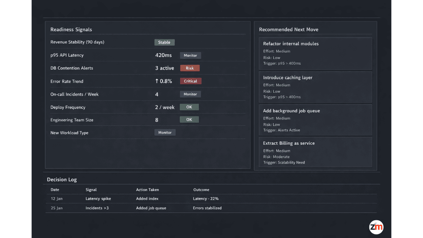Screen dimensions: 423x238
Task: Click the Monitor badge next to 420ms latency
Action: point(190,55)
